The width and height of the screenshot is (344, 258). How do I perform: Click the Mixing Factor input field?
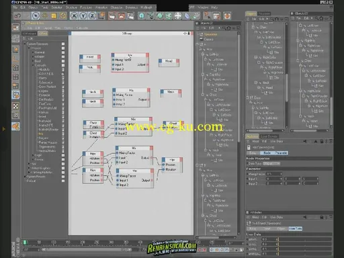pos(274,174)
